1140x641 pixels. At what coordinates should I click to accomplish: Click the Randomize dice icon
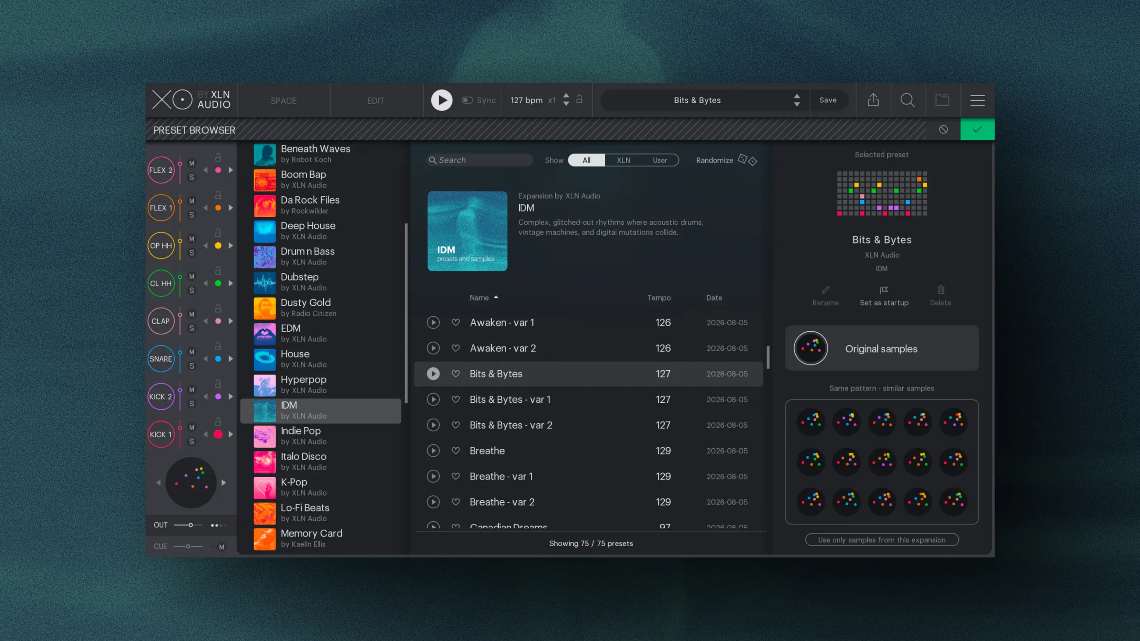pos(747,160)
